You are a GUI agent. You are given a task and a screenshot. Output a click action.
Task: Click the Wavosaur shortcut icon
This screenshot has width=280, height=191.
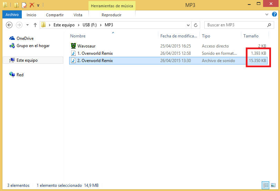coord(73,46)
